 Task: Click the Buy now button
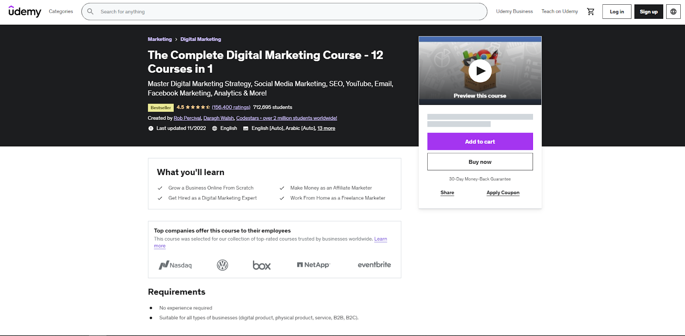click(480, 162)
